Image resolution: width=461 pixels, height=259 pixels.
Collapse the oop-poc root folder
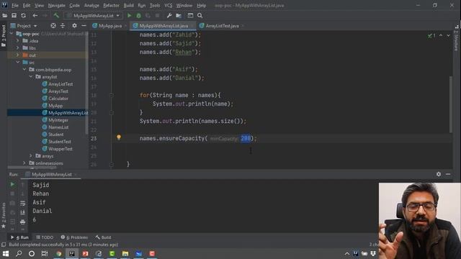click(12, 34)
